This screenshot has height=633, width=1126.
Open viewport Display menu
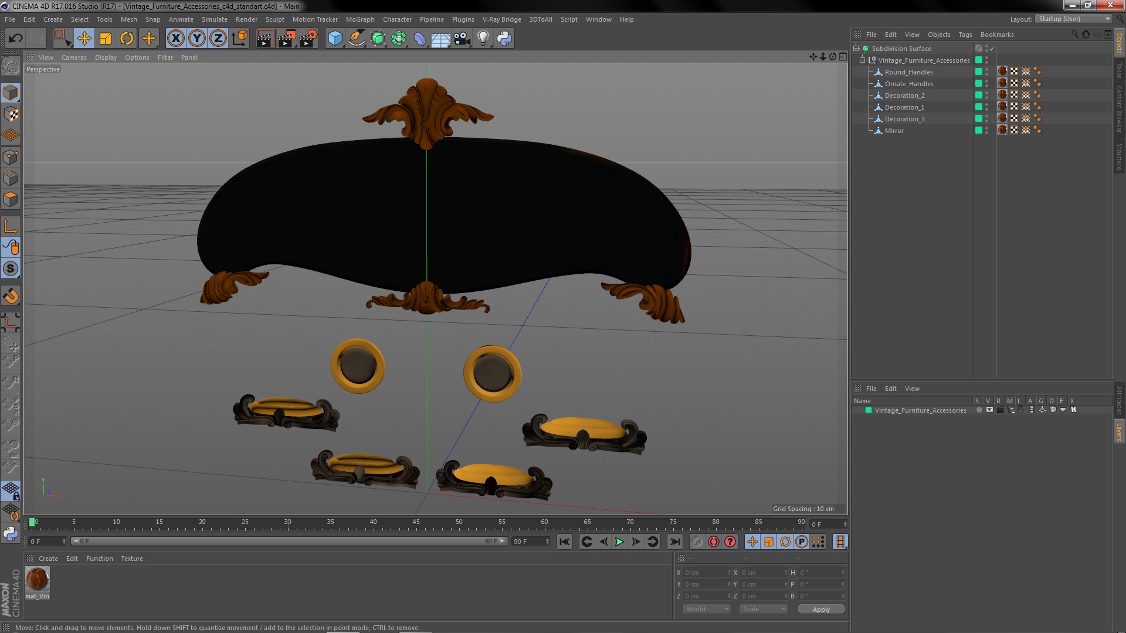coord(106,57)
